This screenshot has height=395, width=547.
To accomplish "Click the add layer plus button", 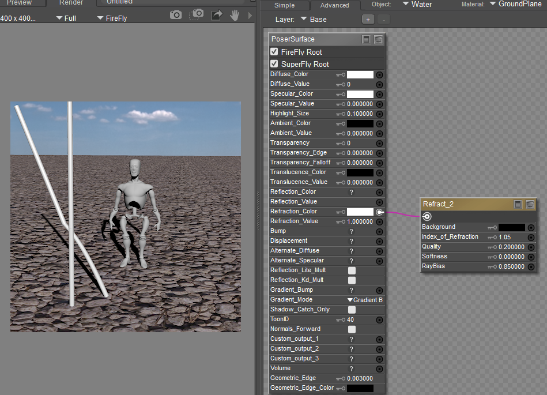I will click(367, 19).
